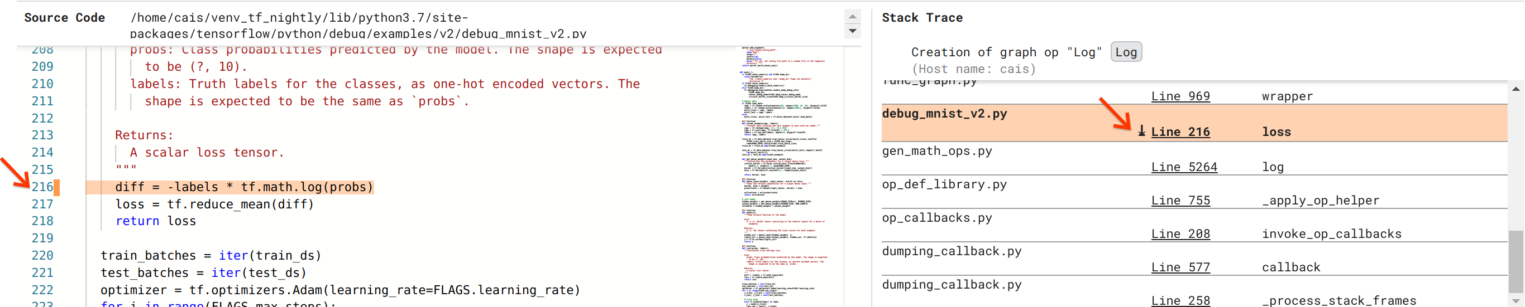
Task: Click line number 220 in the gutter
Action: click(42, 256)
